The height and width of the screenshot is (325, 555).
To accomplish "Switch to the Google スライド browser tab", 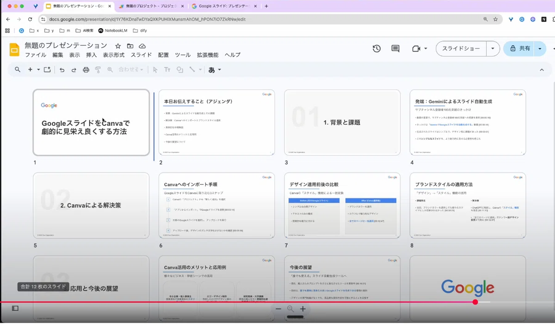I will (223, 6).
